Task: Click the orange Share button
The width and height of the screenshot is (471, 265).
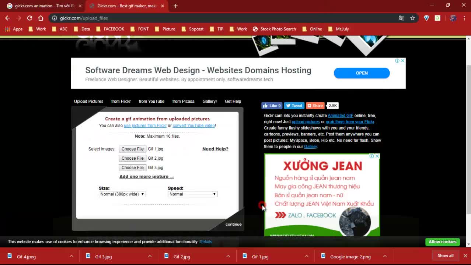Action: (x=315, y=106)
